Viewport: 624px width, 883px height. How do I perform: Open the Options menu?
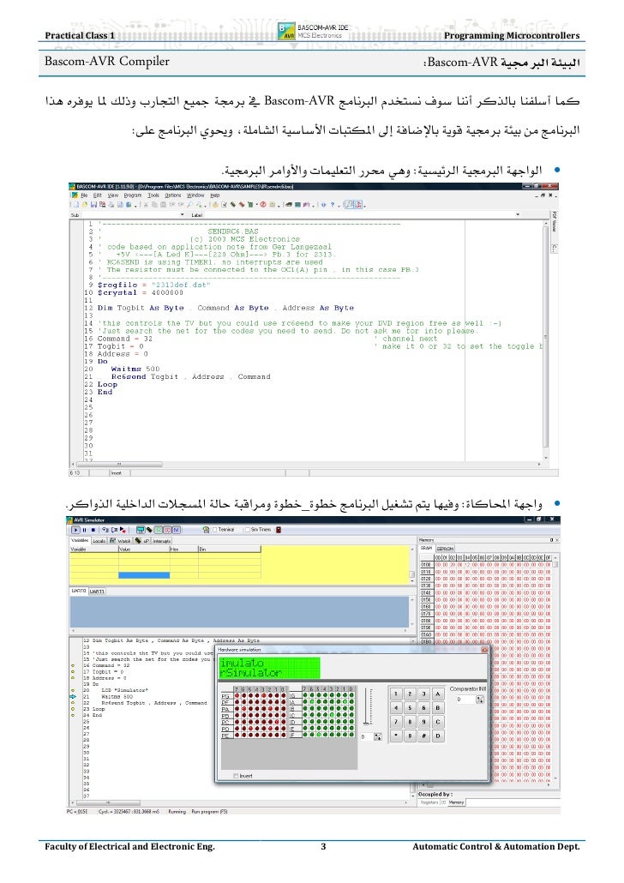173,195
